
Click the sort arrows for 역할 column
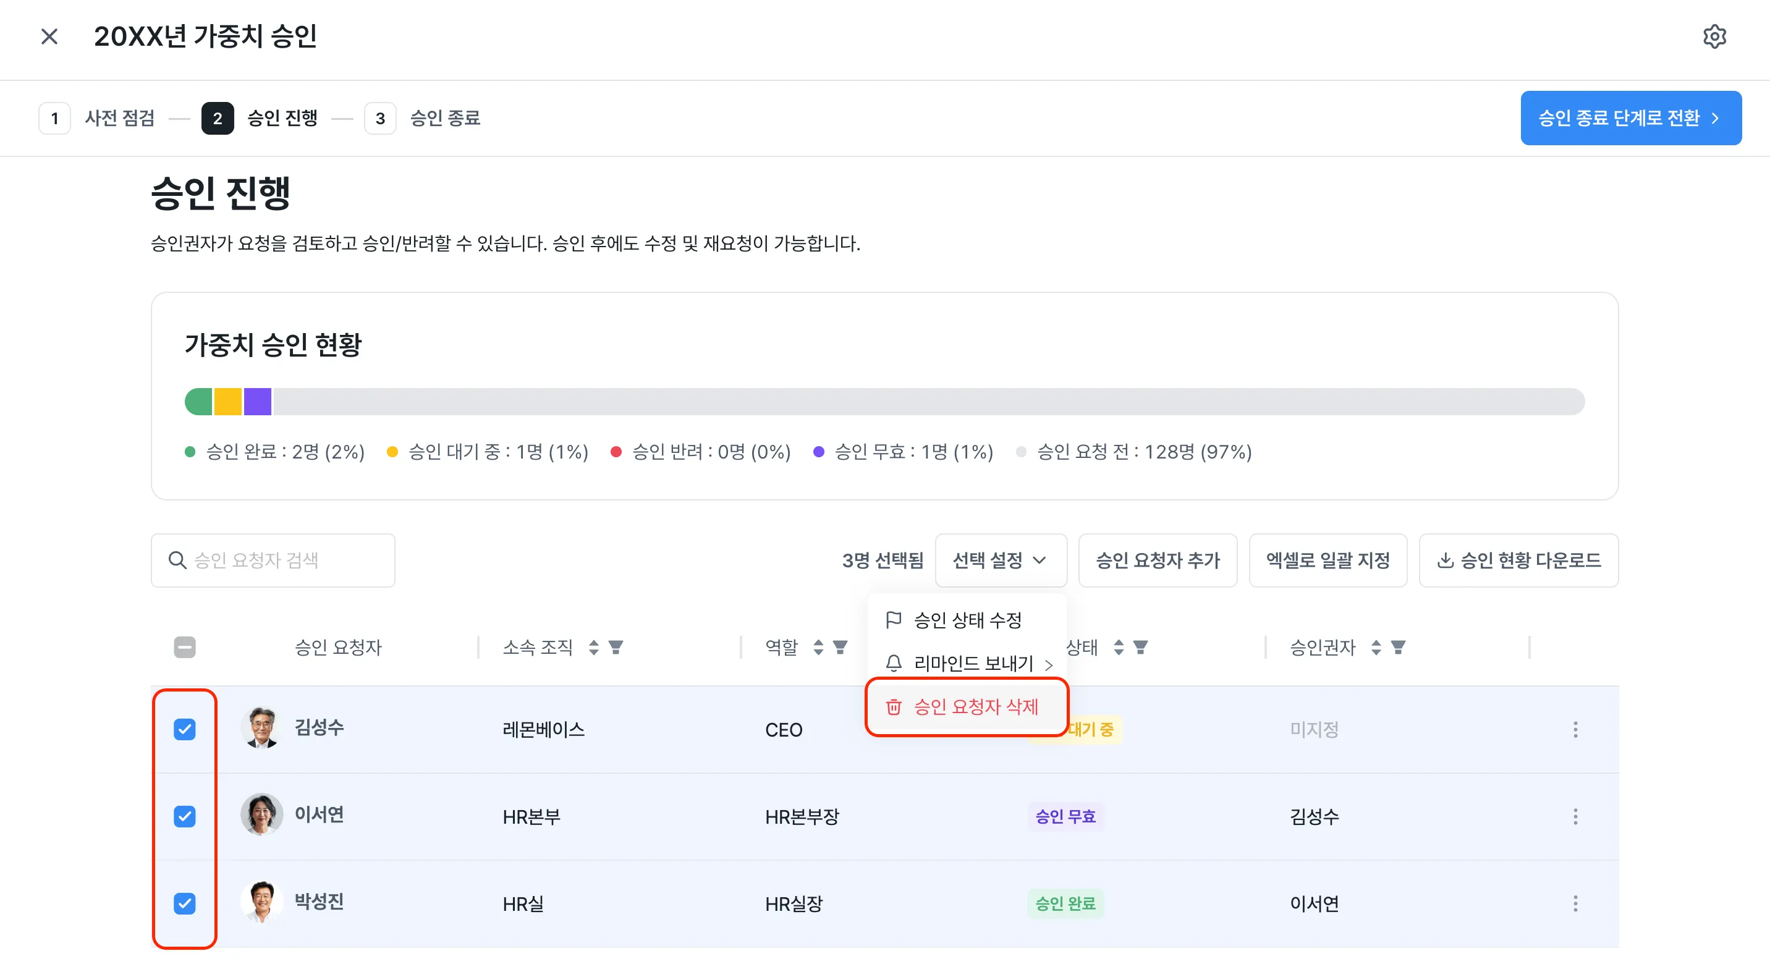818,647
